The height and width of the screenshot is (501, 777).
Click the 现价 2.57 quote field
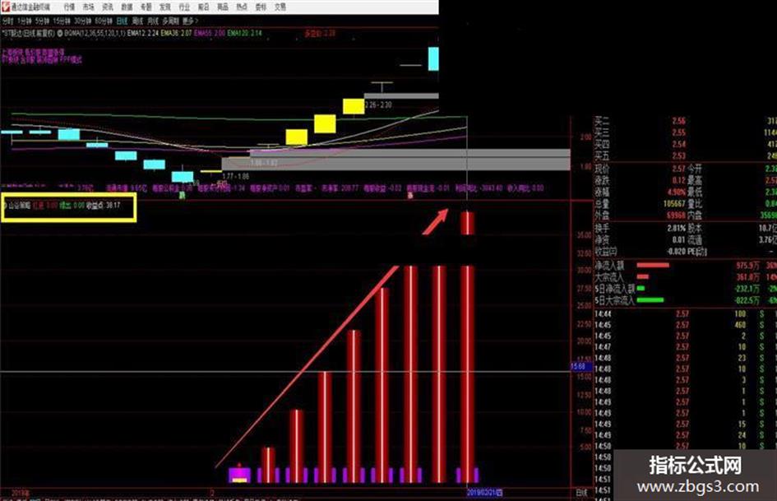point(640,169)
